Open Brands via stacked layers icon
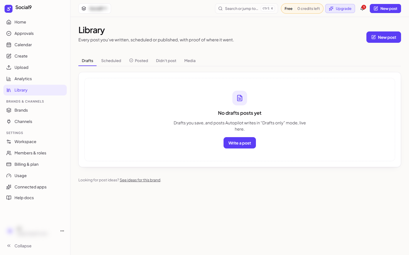This screenshot has width=409, height=255. click(9, 110)
